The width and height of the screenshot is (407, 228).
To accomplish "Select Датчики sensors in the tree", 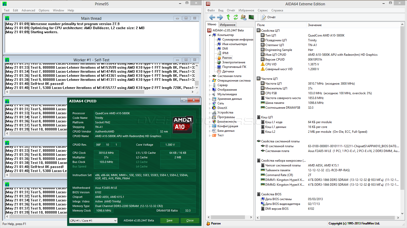I will point(228,71).
